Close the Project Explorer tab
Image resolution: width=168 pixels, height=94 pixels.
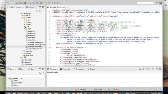click(24, 7)
